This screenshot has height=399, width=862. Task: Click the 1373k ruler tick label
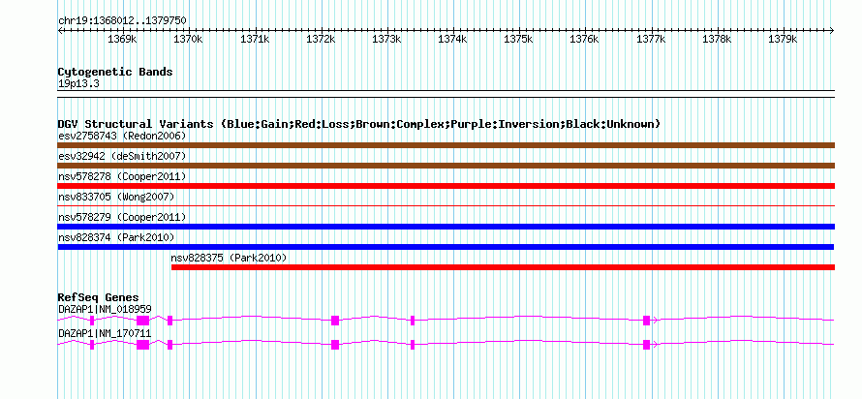pos(387,40)
